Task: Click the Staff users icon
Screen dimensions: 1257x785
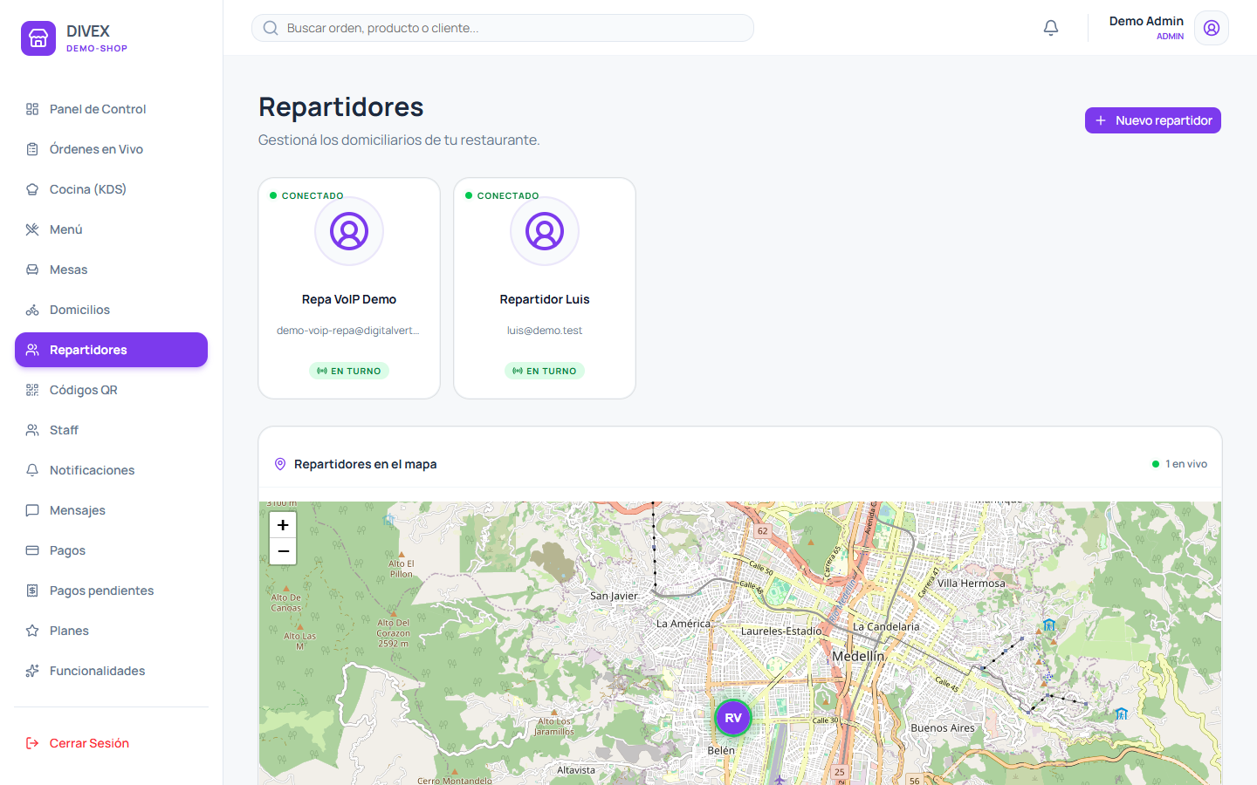Action: point(32,430)
